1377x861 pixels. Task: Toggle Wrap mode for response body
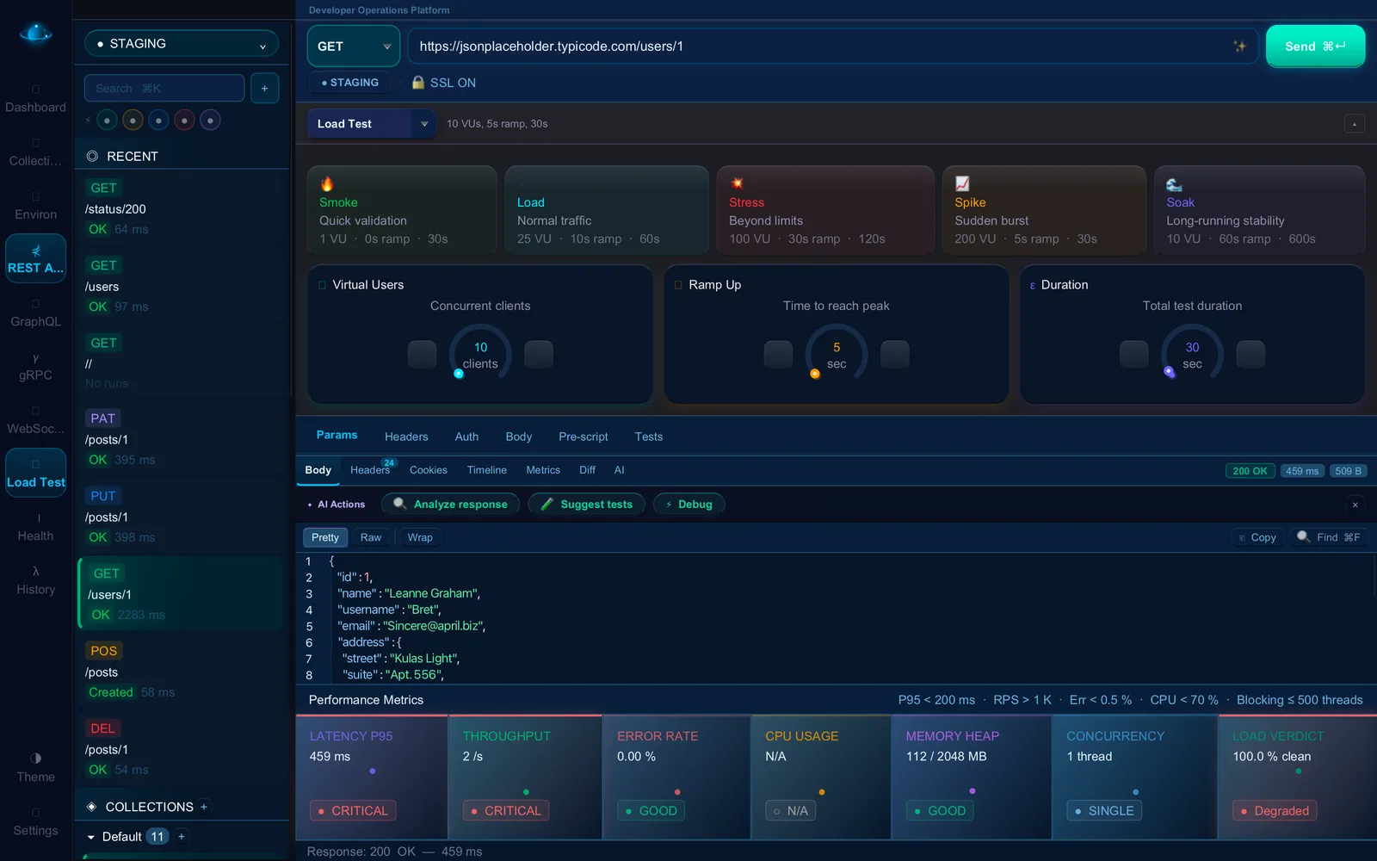(420, 537)
